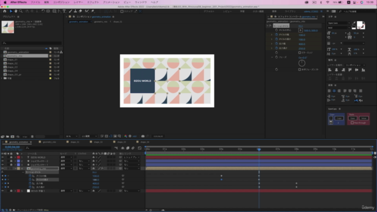
Task: Select the Rotation tool
Action: coord(43,11)
